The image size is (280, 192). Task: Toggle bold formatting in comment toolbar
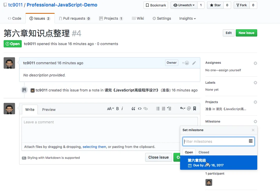pos(117,109)
